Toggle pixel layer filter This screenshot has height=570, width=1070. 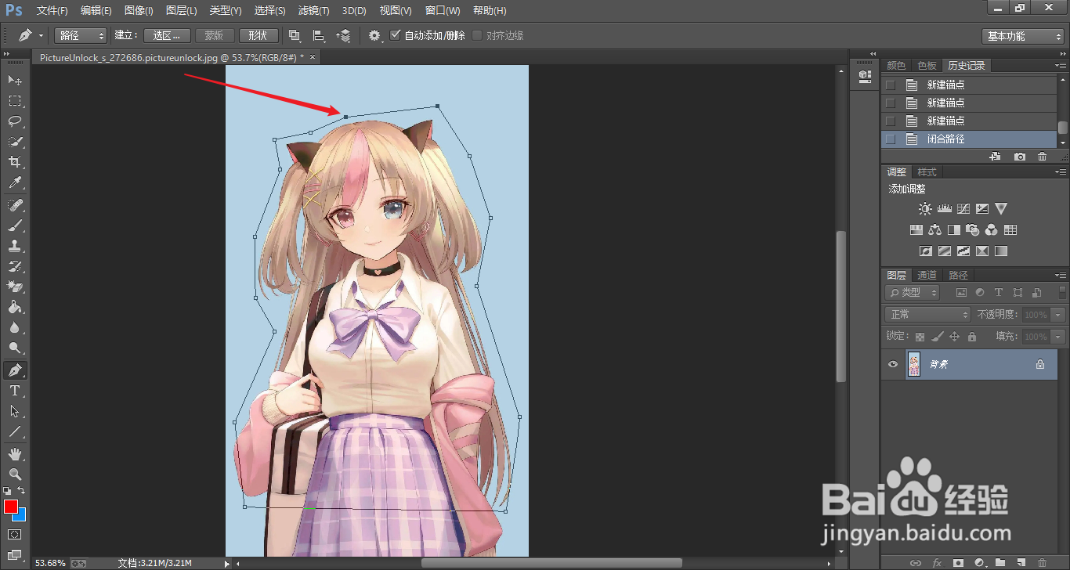pos(961,293)
